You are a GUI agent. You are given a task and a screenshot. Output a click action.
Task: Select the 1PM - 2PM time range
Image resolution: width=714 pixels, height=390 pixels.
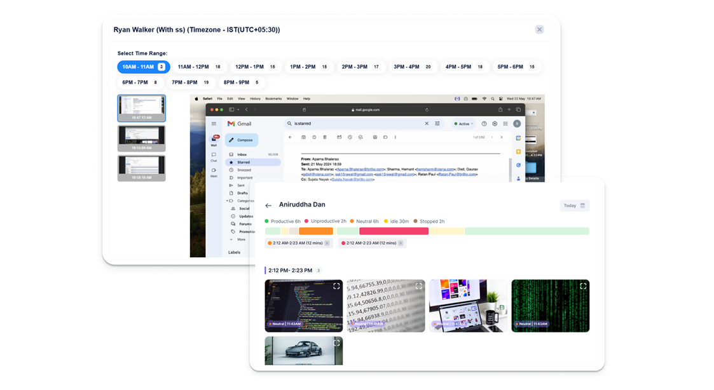coord(308,67)
